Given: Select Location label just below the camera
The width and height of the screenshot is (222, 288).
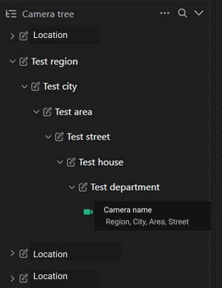Looking at the screenshot, I should coord(50,254).
